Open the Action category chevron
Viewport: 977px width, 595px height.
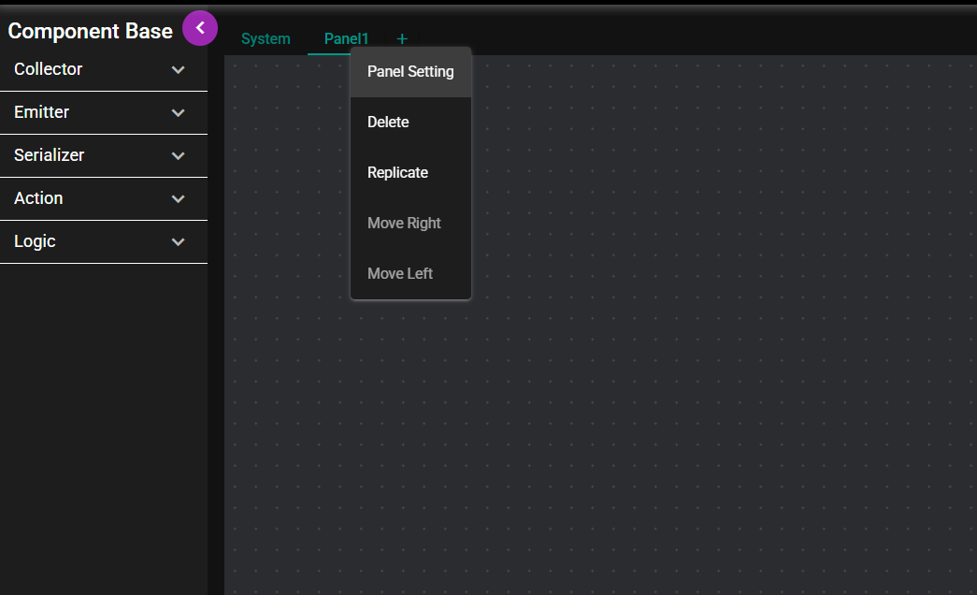point(178,198)
